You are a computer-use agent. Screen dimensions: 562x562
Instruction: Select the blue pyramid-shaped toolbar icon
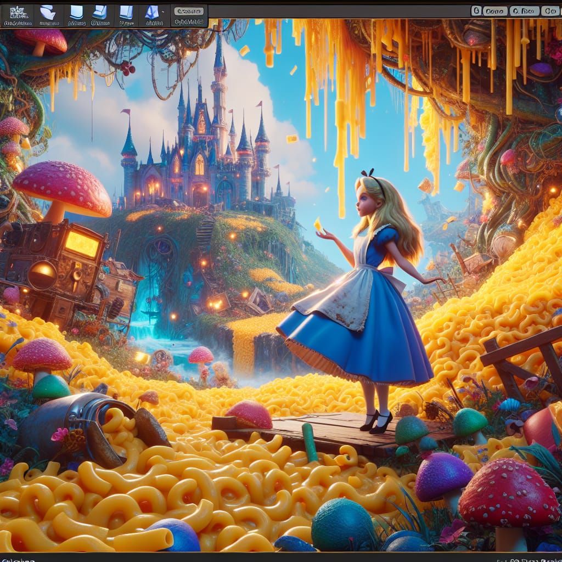pos(151,13)
